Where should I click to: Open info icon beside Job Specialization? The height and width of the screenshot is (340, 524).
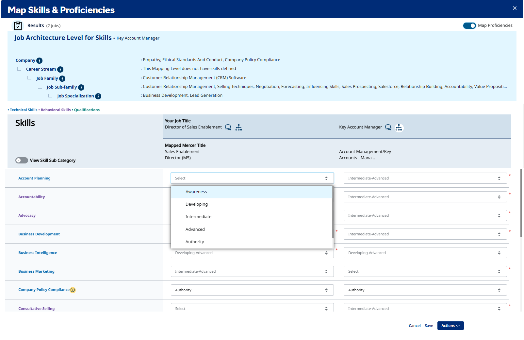coord(98,96)
